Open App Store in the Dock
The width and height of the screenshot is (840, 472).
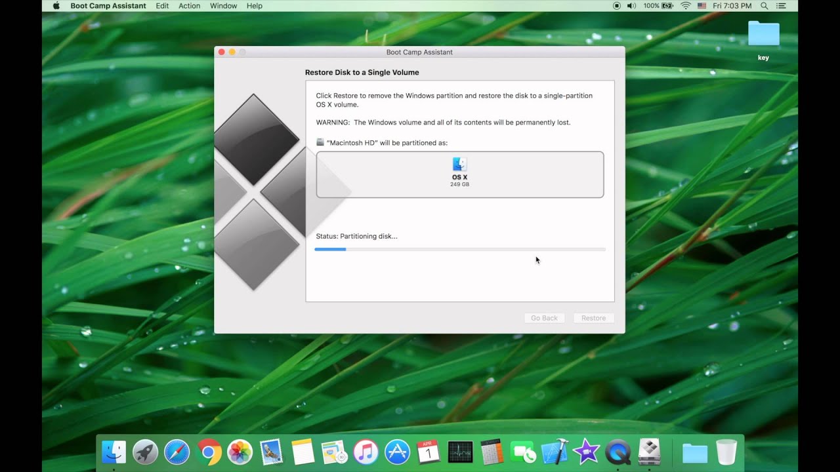397,452
